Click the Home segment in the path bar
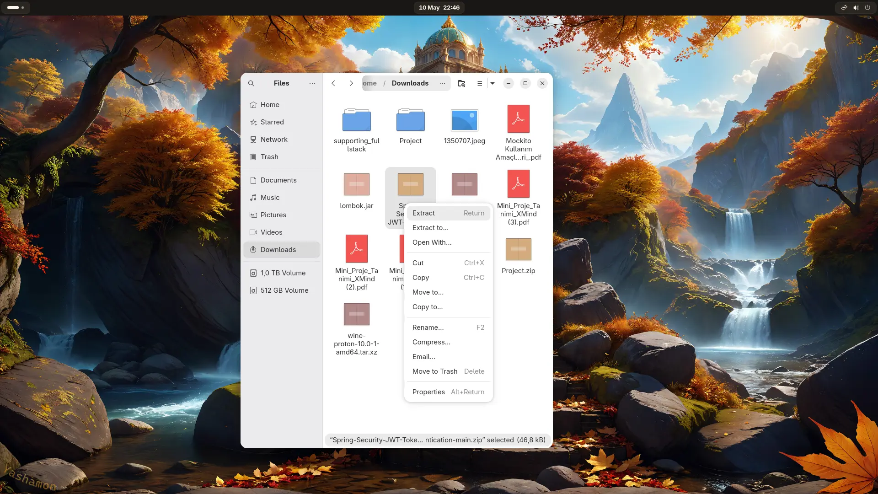878x494 pixels. [369, 83]
